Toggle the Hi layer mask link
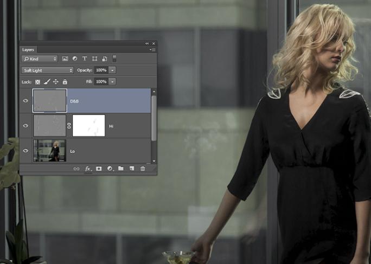 click(x=69, y=126)
